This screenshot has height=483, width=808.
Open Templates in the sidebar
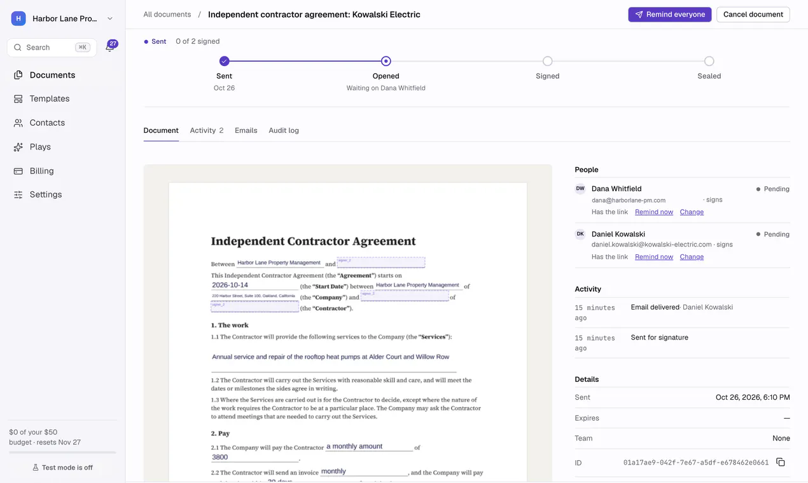tap(62, 99)
